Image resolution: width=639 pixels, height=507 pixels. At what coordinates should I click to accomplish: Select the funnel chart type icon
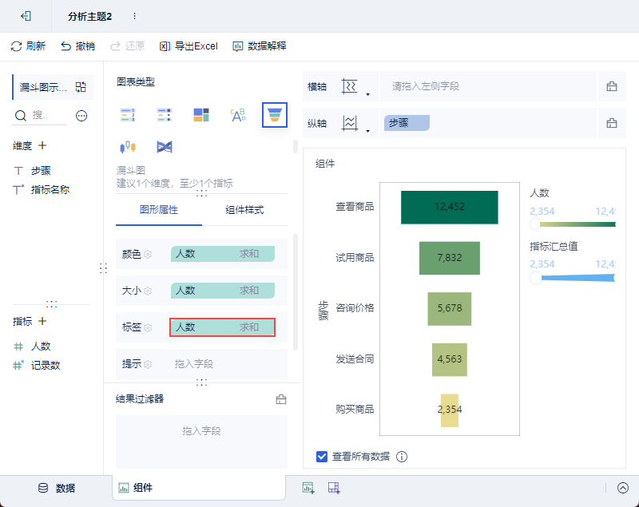pos(275,115)
